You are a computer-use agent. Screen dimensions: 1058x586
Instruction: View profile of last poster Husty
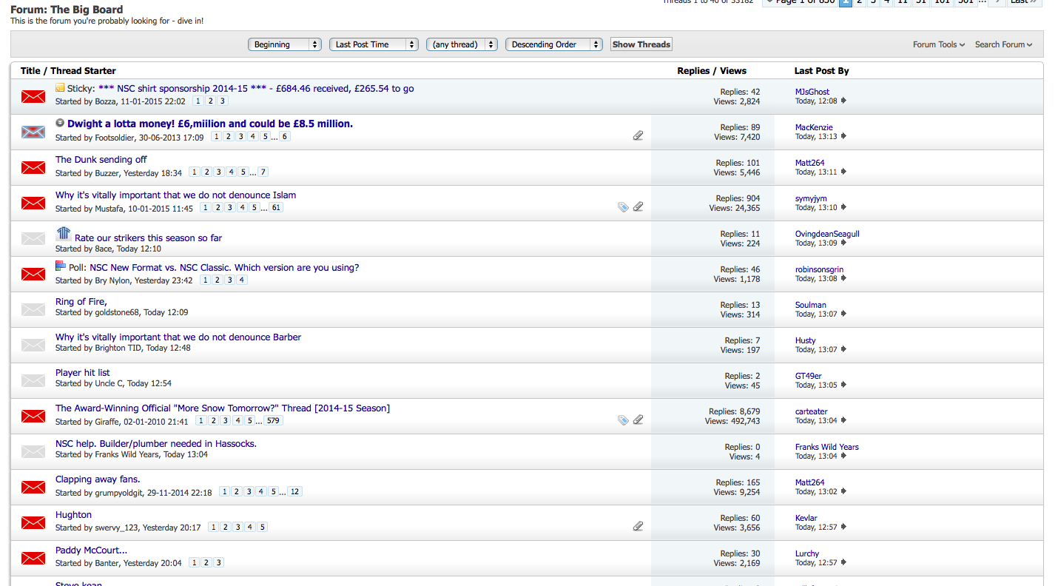(805, 340)
